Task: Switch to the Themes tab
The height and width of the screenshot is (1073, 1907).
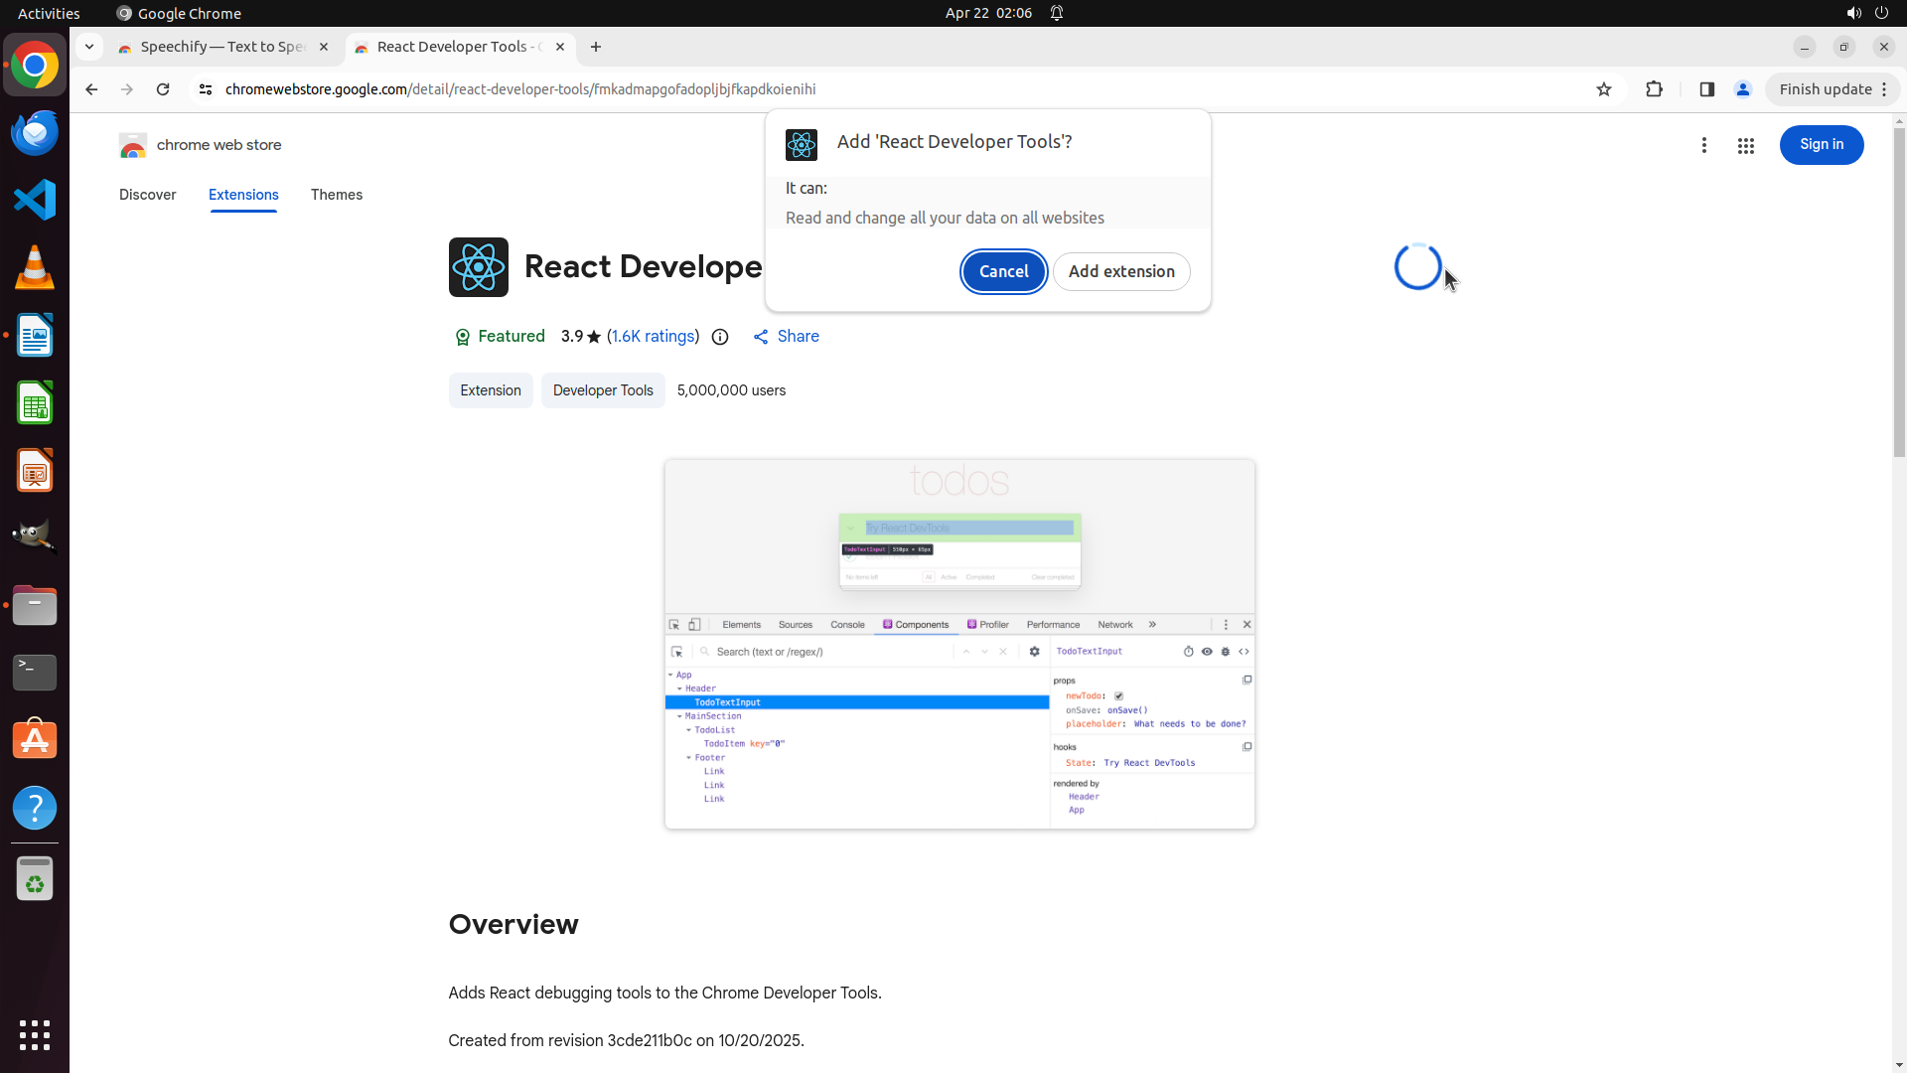Action: pos(336,195)
